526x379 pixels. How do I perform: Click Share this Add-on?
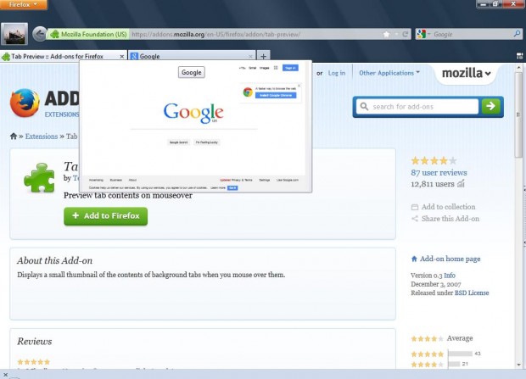(x=445, y=219)
